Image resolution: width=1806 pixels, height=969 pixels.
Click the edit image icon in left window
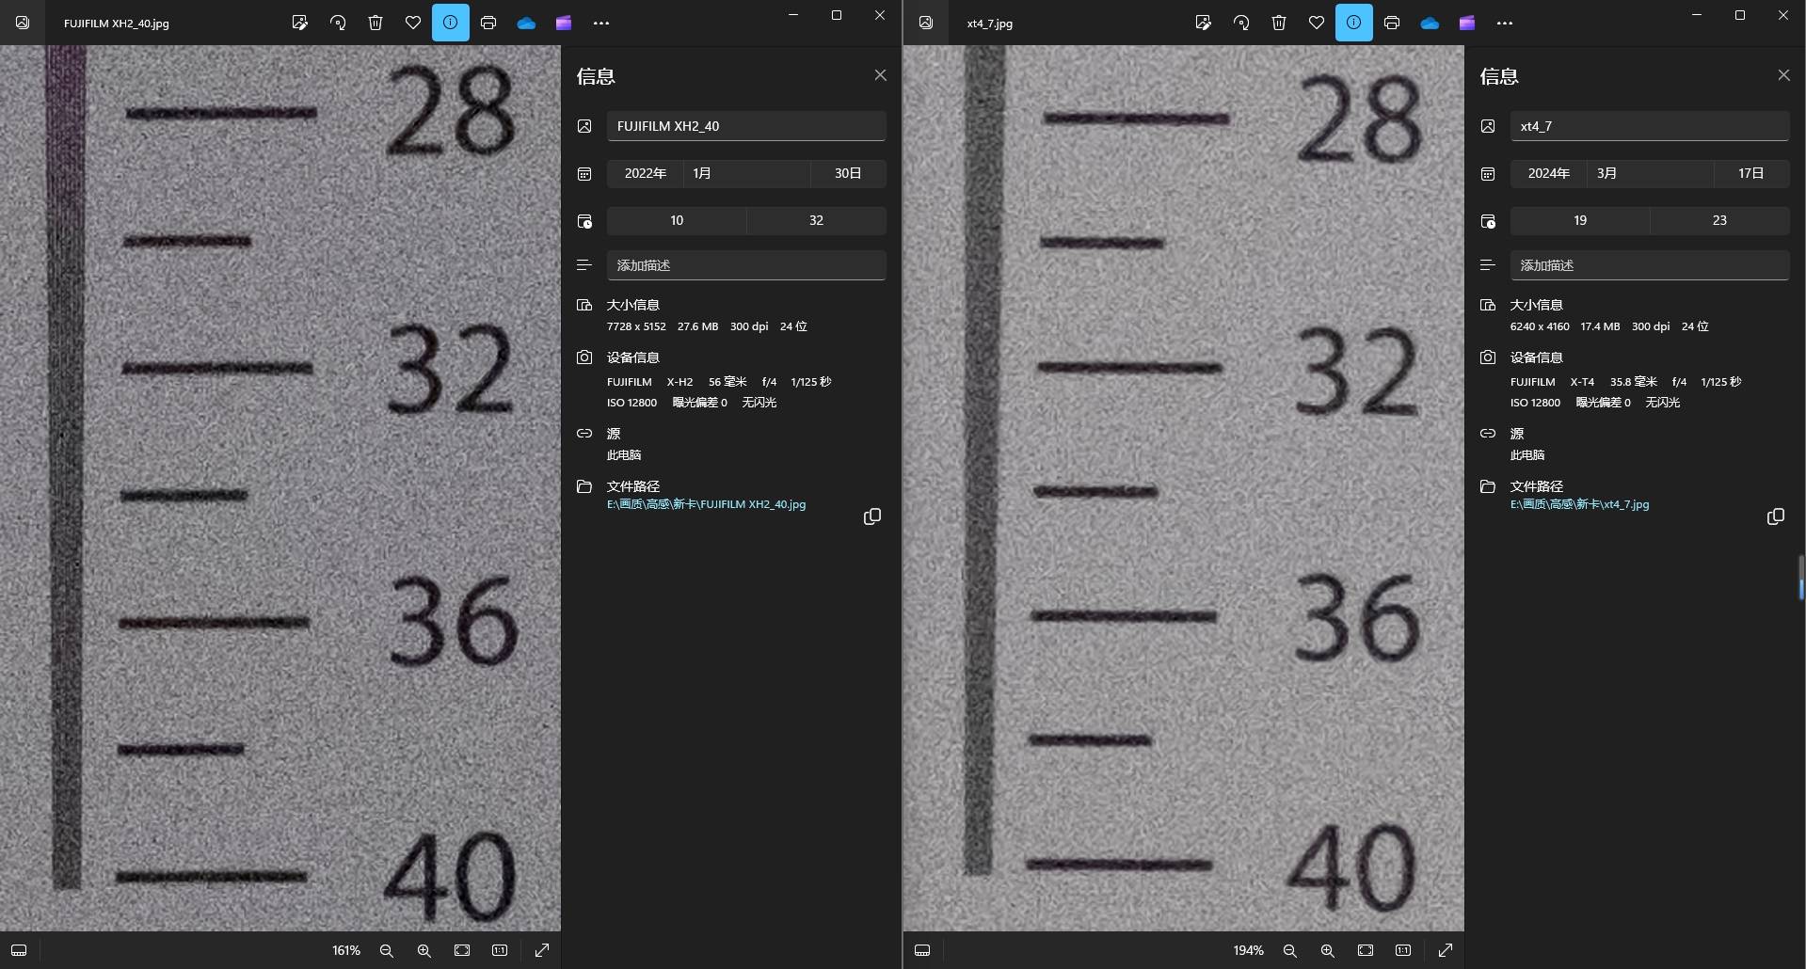[300, 23]
